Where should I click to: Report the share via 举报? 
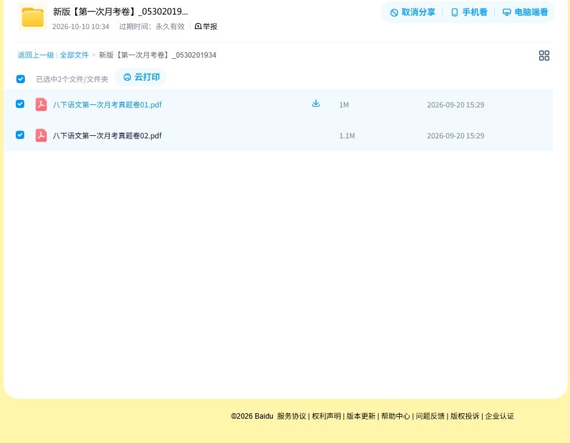[206, 26]
